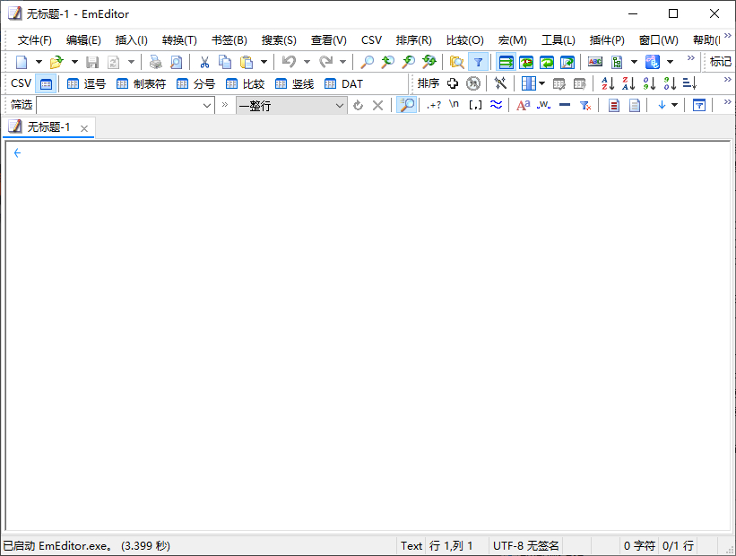Screen dimensions: 736x556
Task: Open the 文件(F) menu
Action: [34, 40]
